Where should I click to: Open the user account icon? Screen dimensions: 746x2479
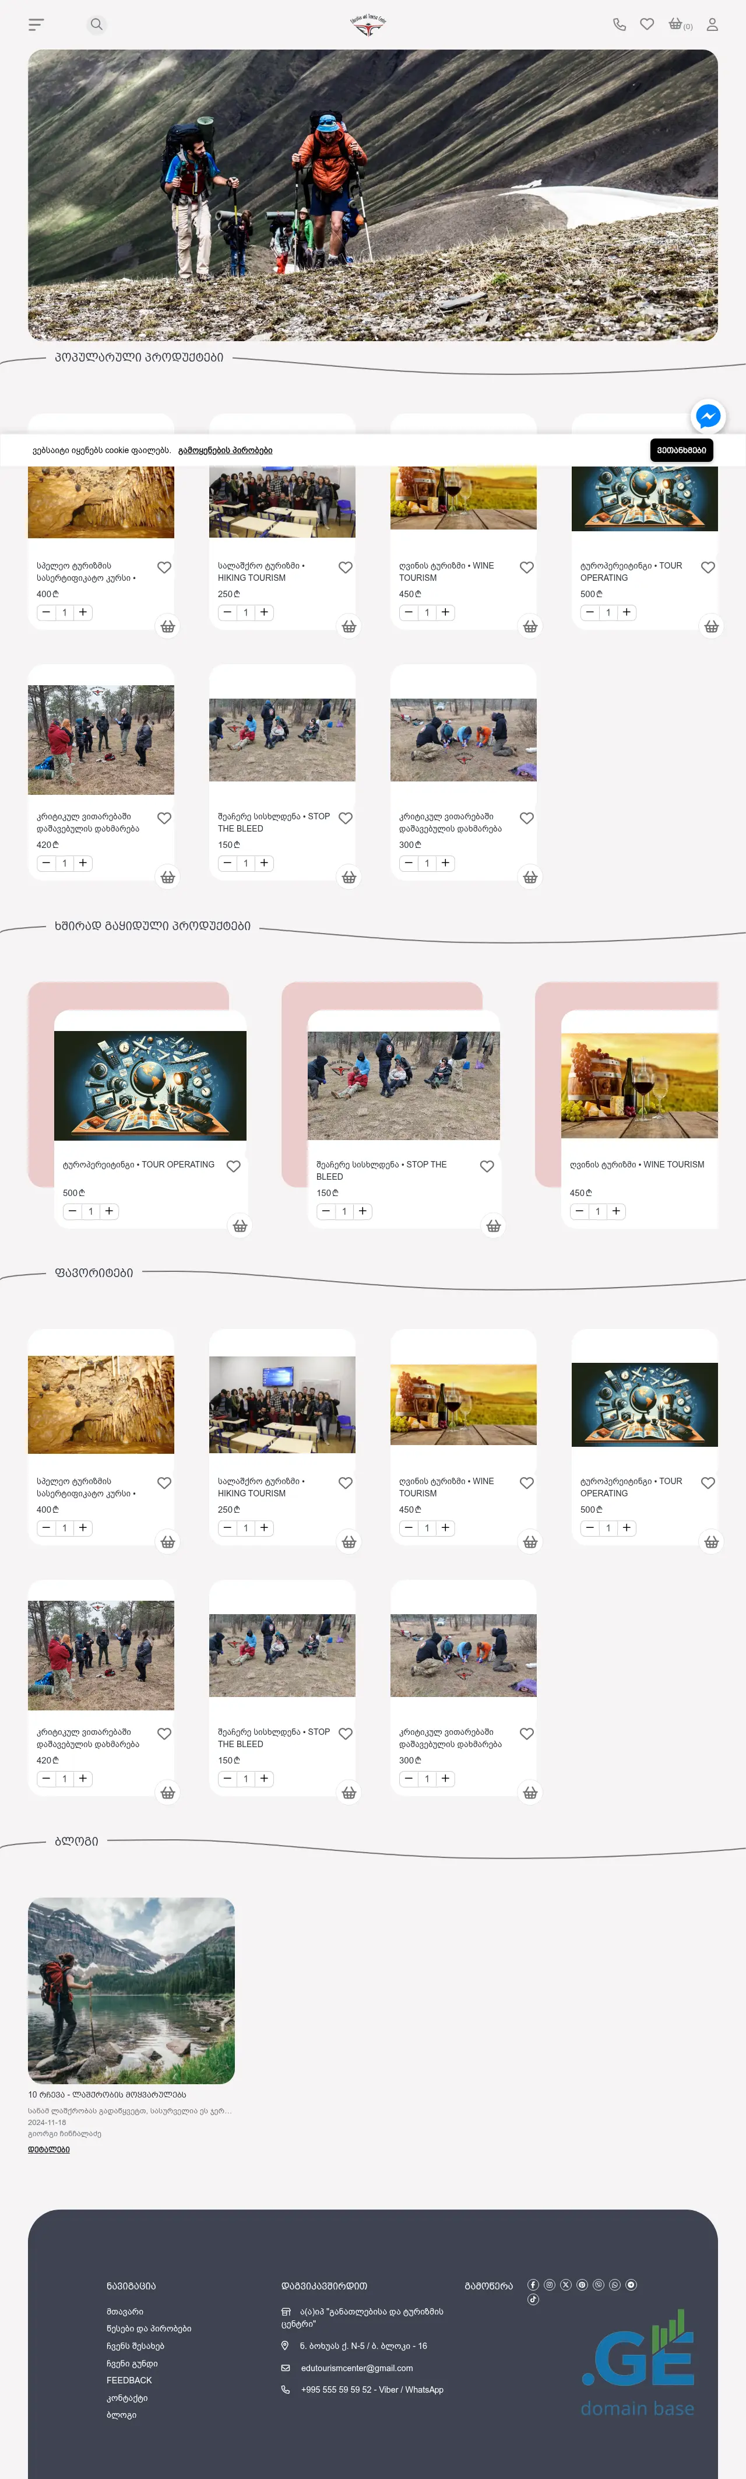712,24
